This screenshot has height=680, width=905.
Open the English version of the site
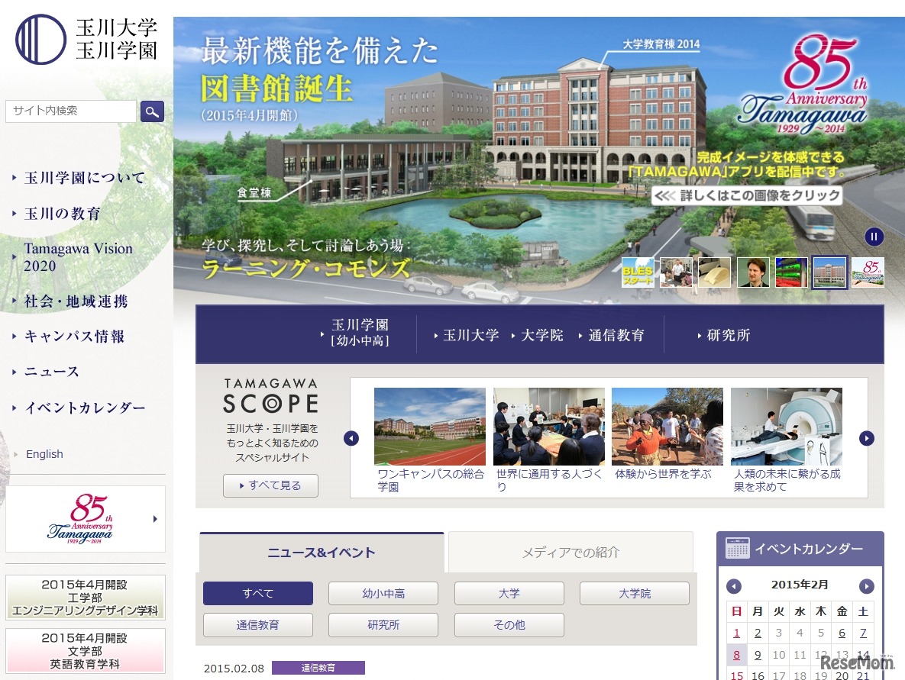click(44, 453)
